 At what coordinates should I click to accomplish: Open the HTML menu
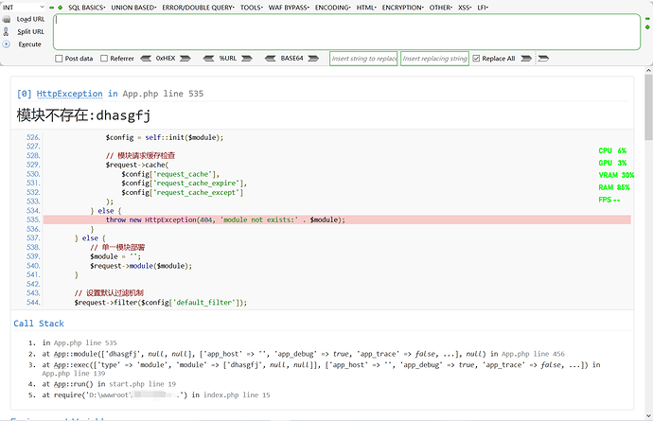[366, 8]
